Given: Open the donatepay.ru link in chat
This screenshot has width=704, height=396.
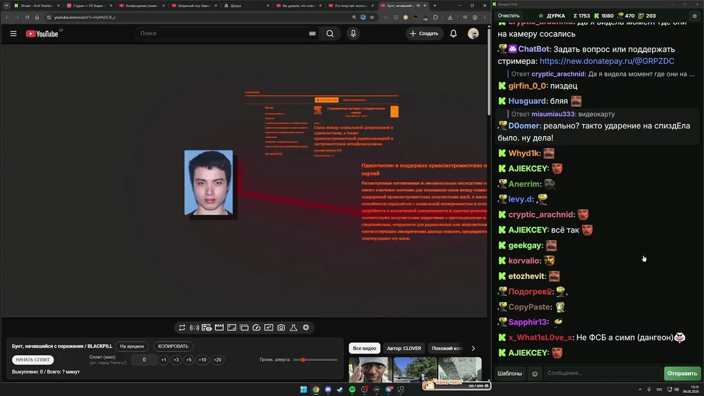Looking at the screenshot, I should (x=607, y=61).
